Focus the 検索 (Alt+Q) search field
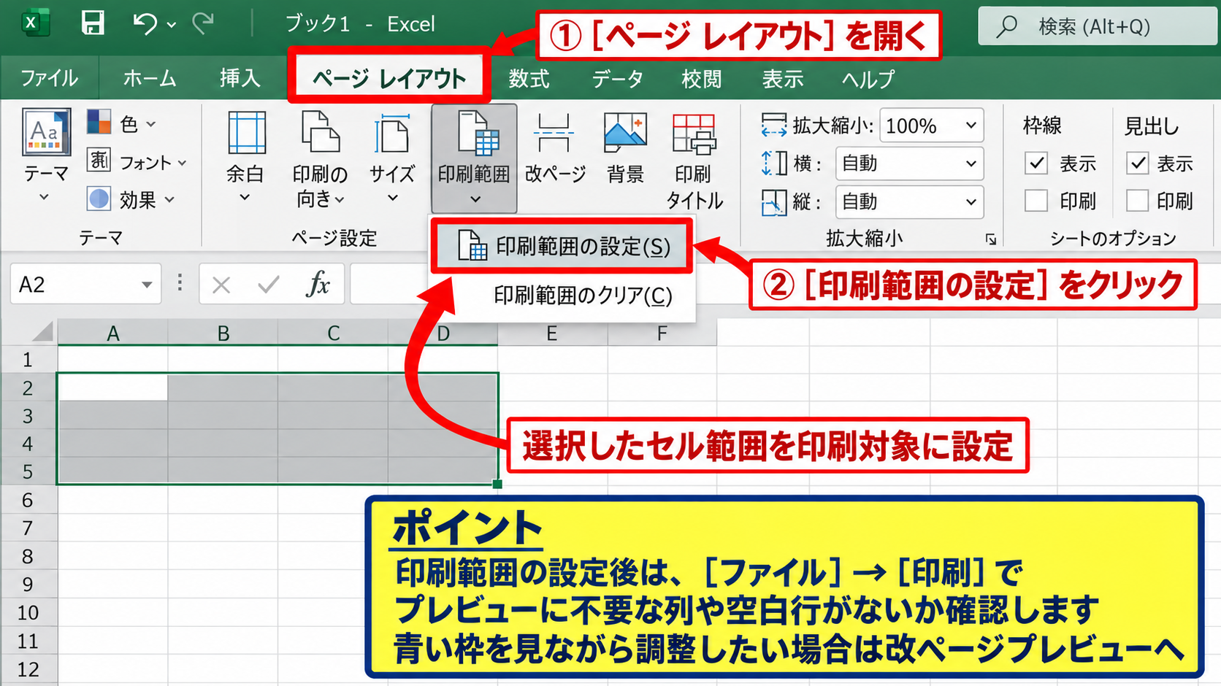Screen dimensions: 1221x686 click(x=1098, y=27)
